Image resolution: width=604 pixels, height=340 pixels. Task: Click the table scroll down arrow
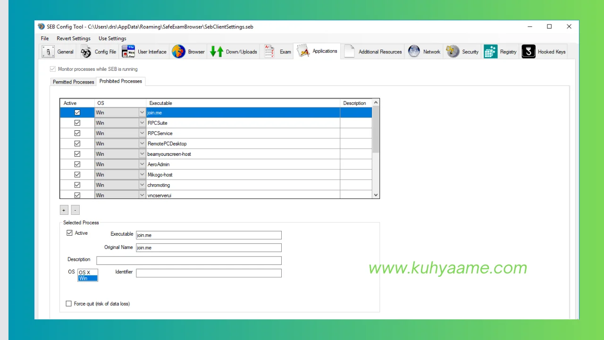(376, 195)
